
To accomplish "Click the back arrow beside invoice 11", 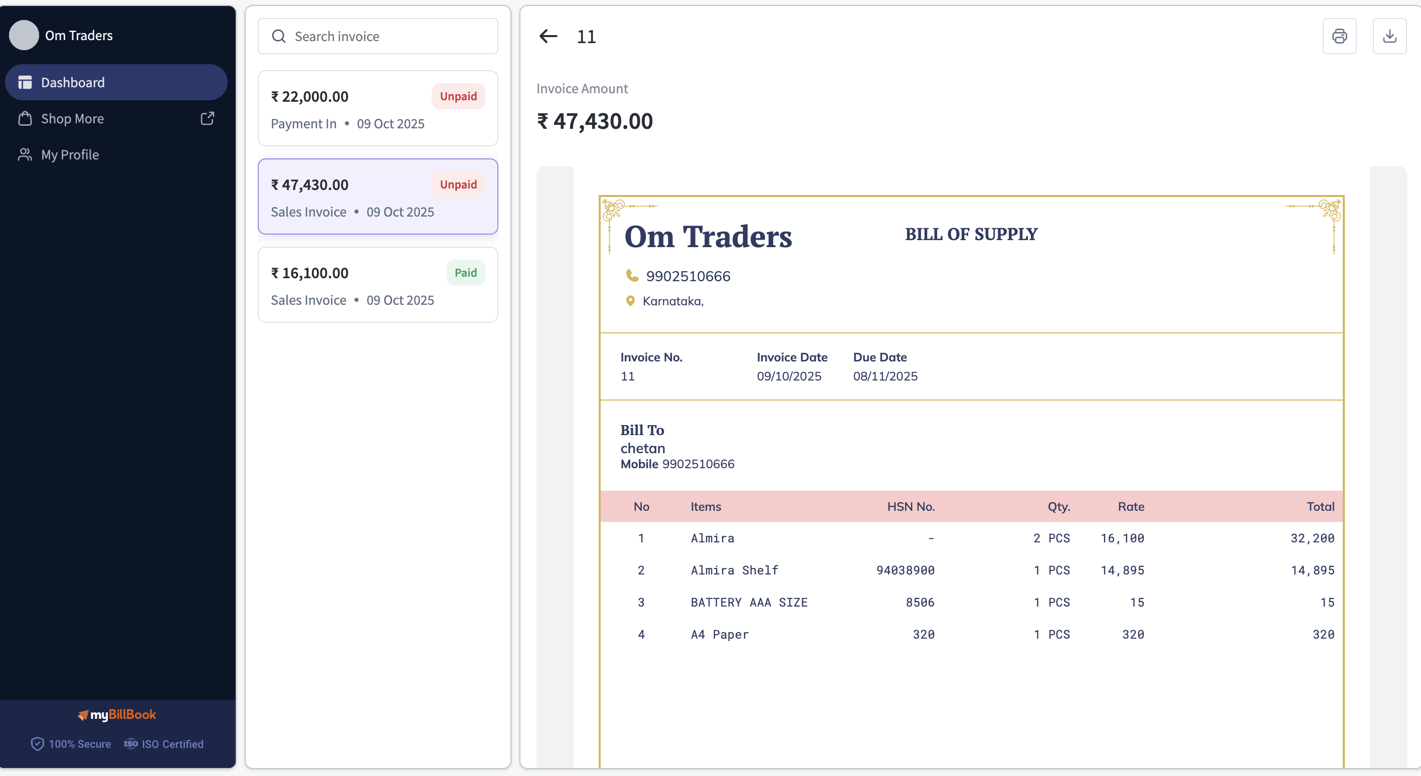I will [x=549, y=37].
